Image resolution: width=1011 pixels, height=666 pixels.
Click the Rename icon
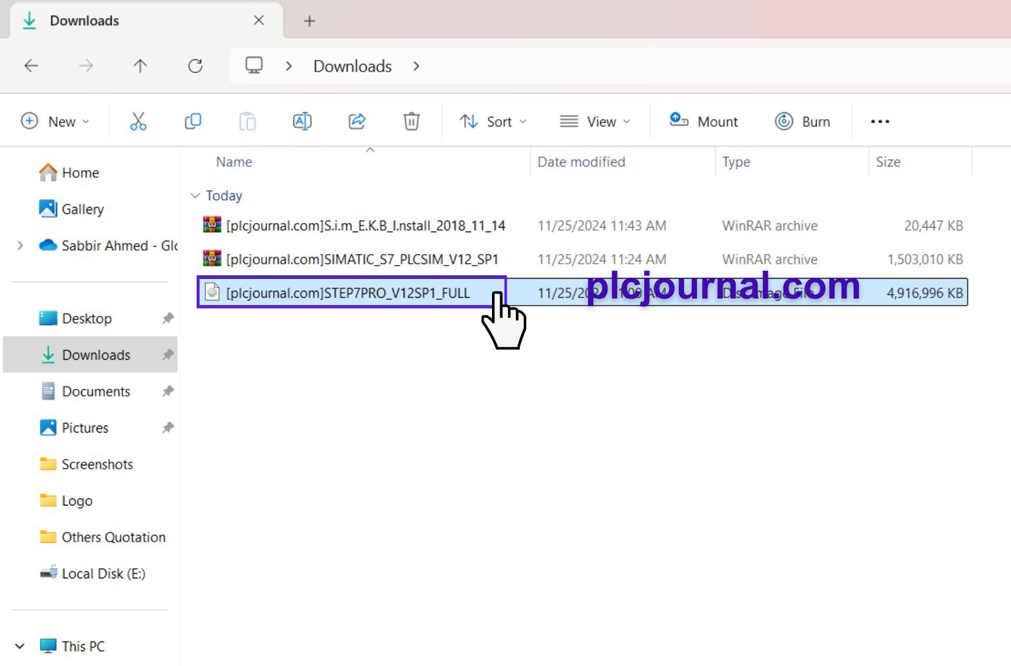pyautogui.click(x=302, y=121)
